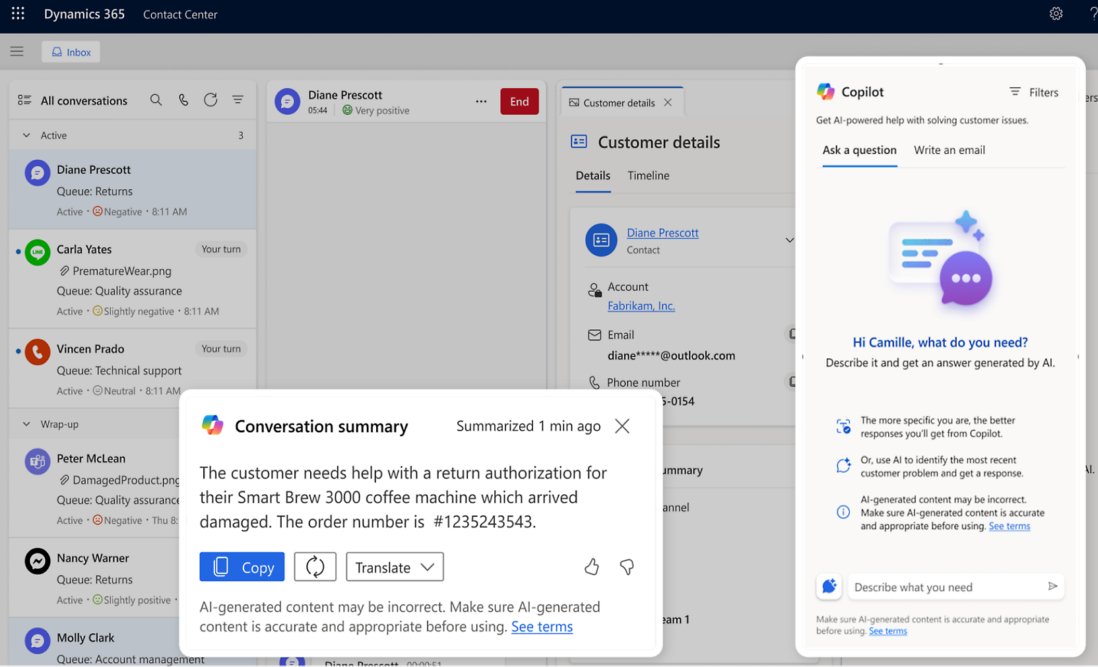Close the Customer details tab

[x=668, y=102]
